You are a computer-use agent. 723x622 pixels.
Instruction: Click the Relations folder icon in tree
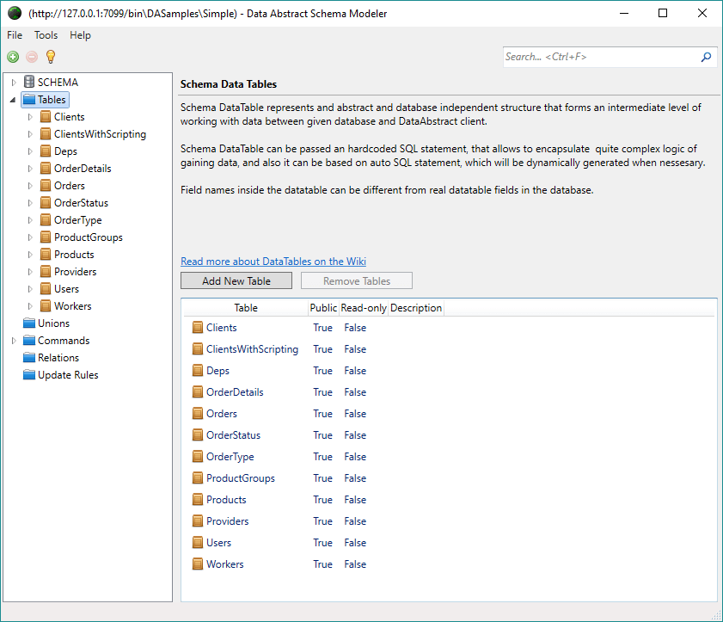coord(29,358)
